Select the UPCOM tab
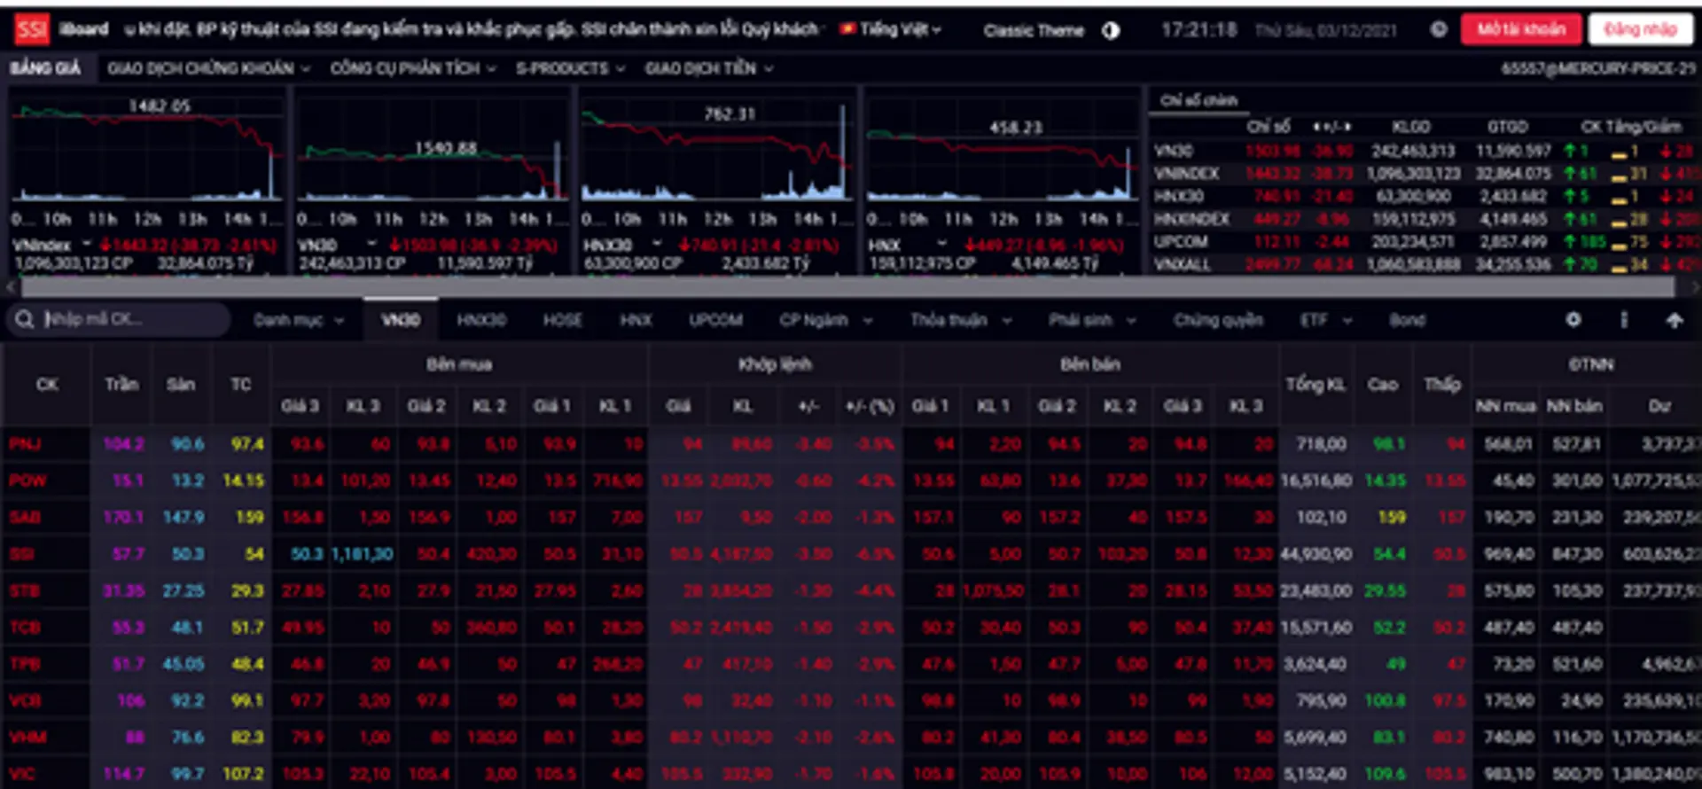This screenshot has width=1702, height=789. 715,320
